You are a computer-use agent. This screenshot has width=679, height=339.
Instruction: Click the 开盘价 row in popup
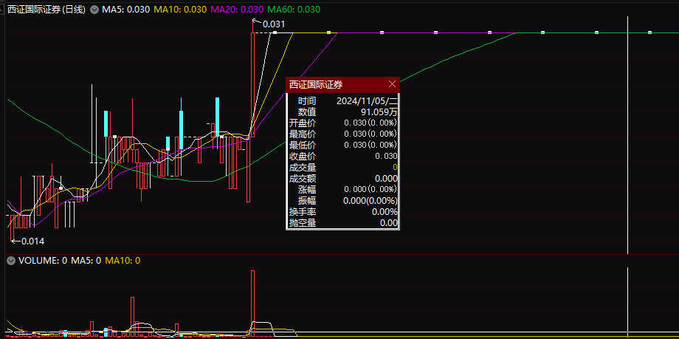pyautogui.click(x=343, y=123)
